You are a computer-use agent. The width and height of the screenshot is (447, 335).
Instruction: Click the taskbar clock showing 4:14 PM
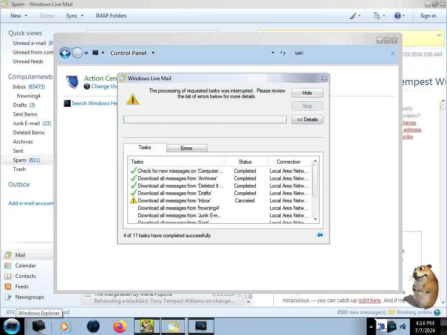[425, 327]
